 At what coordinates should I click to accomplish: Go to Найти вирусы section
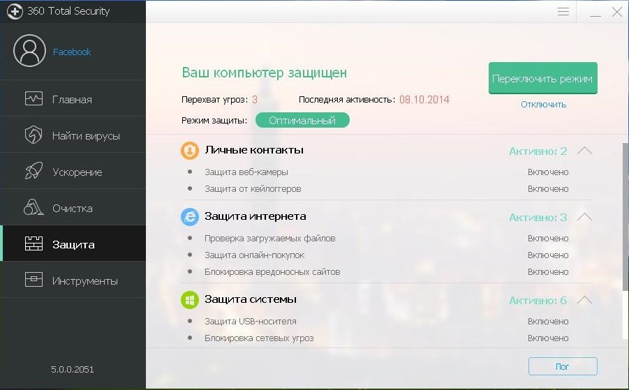click(x=73, y=135)
